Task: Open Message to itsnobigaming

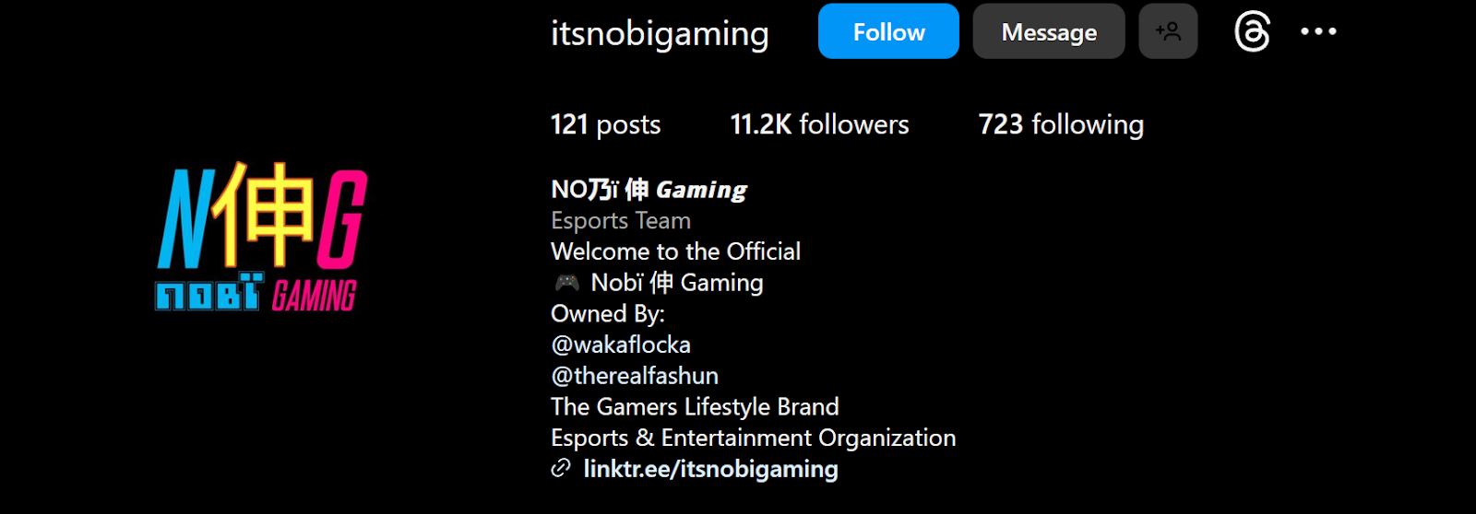Action: (x=1048, y=32)
